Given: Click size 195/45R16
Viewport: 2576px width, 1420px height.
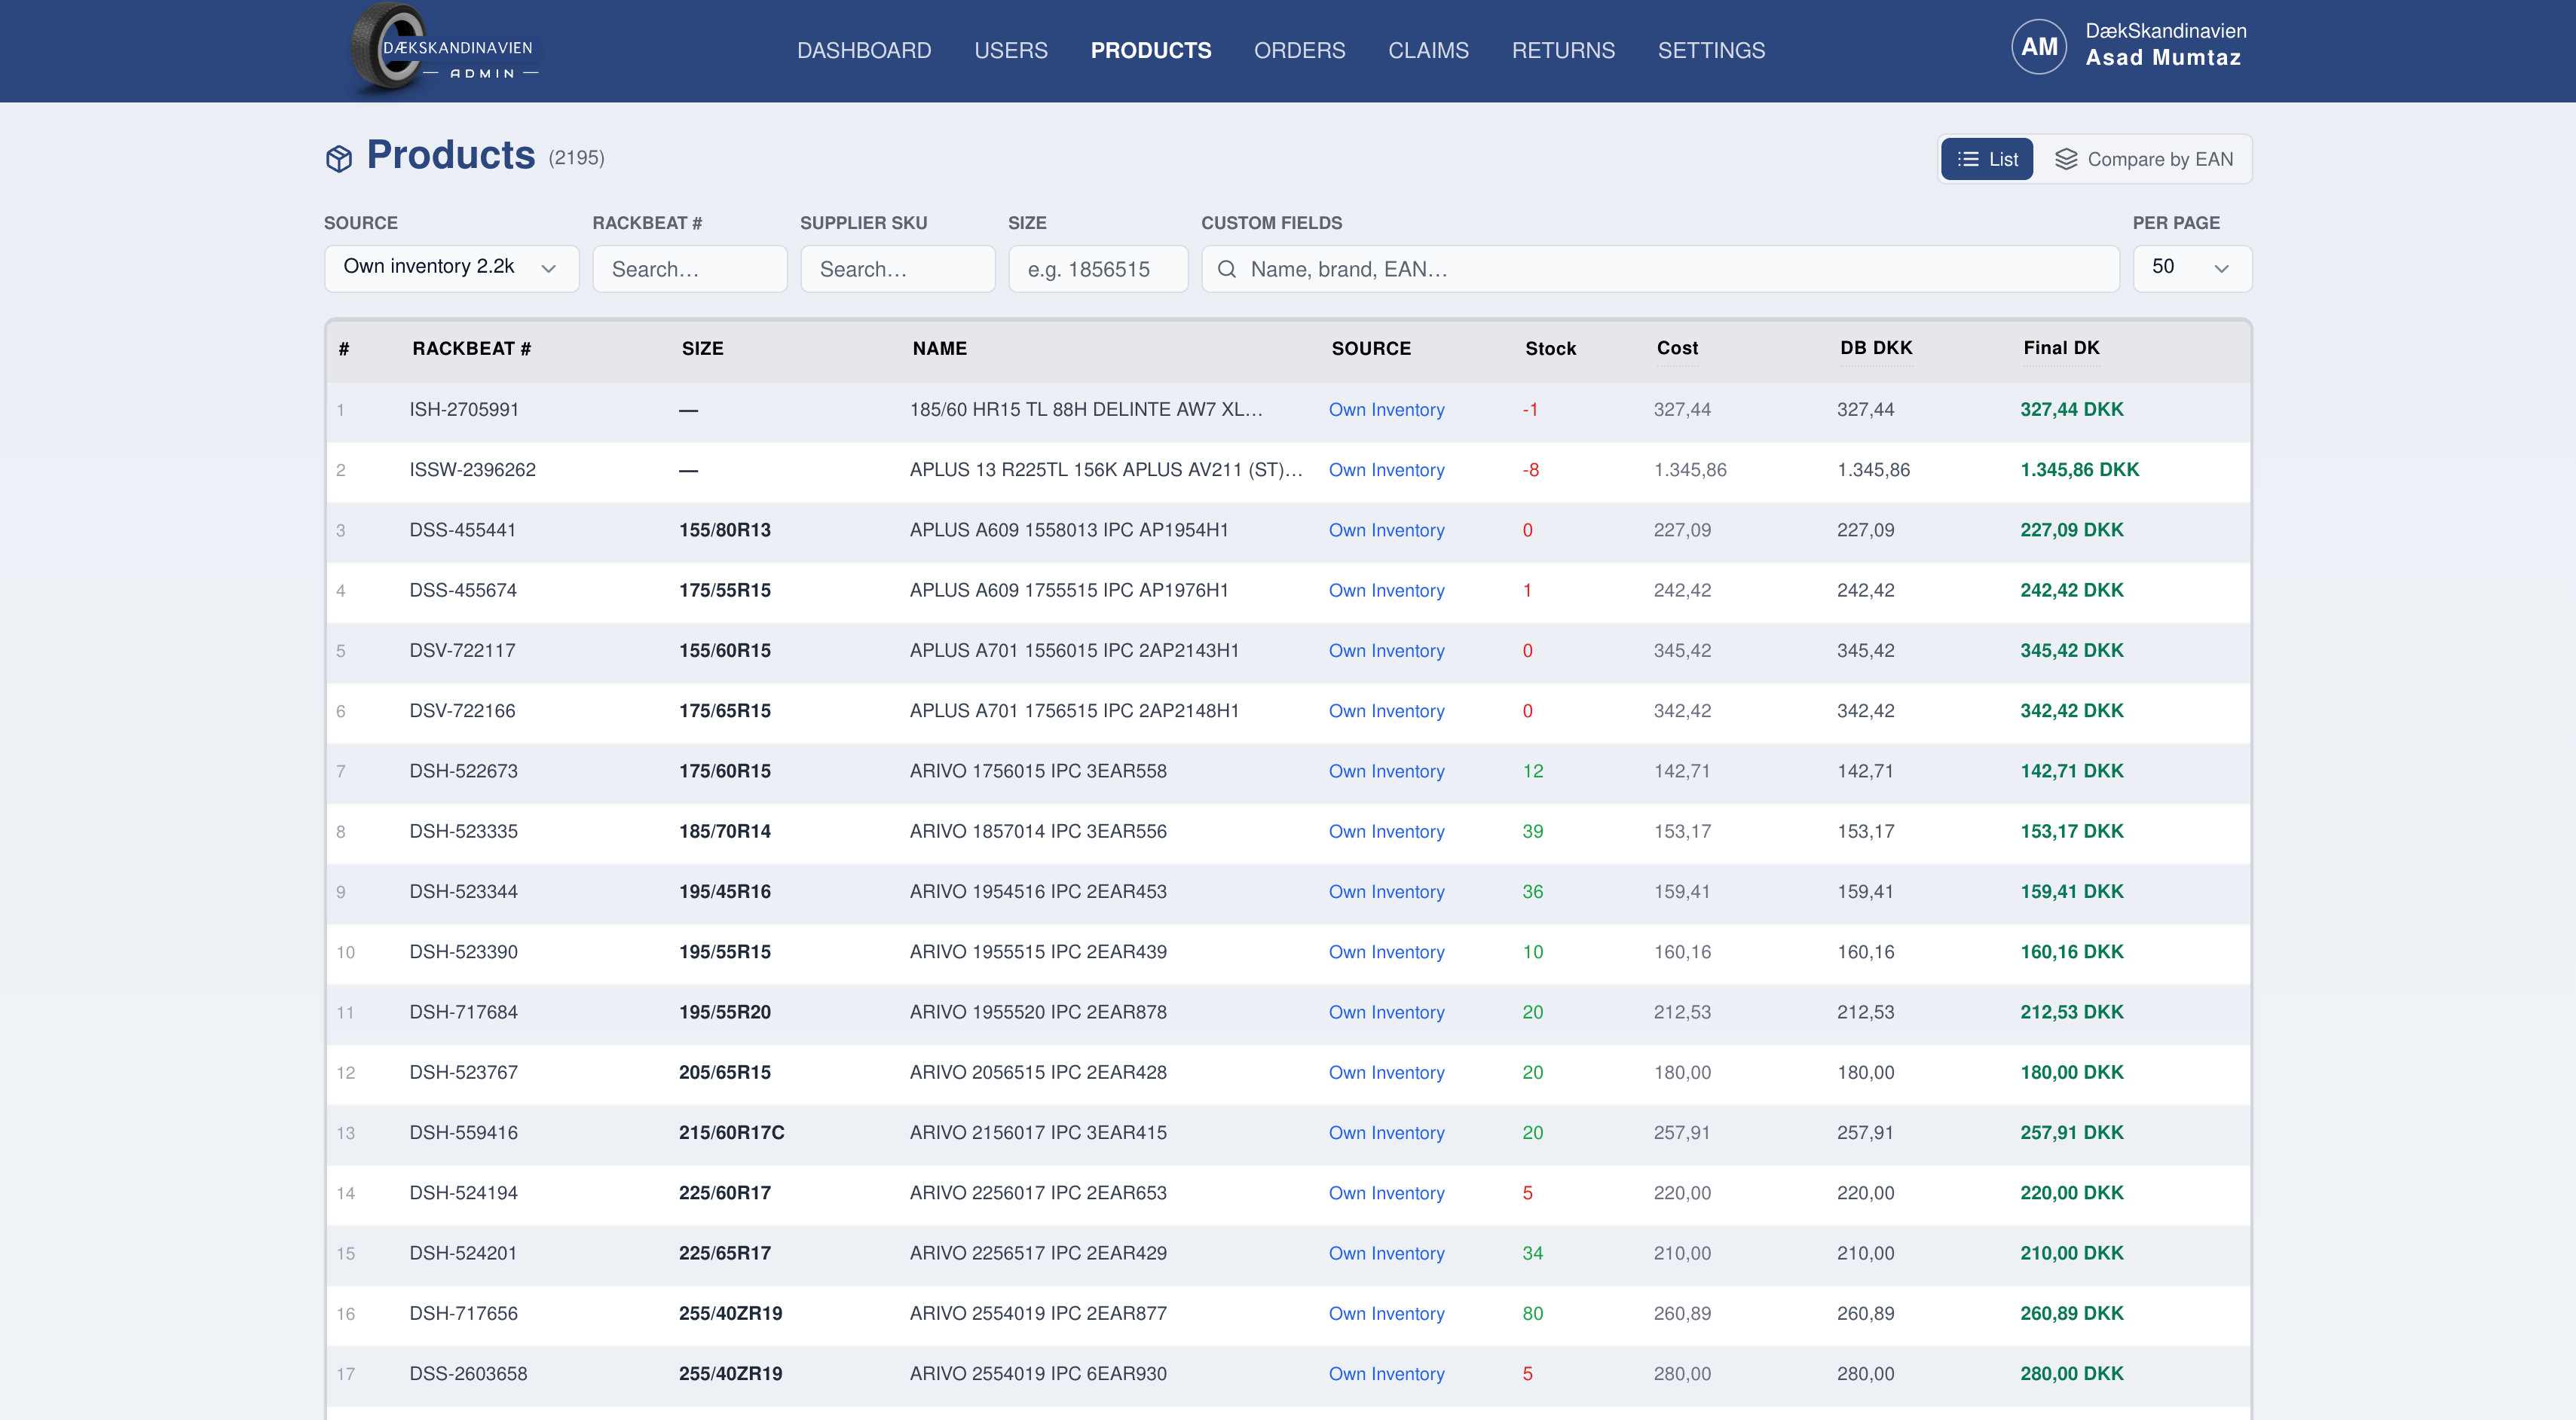Looking at the screenshot, I should click(x=725, y=891).
